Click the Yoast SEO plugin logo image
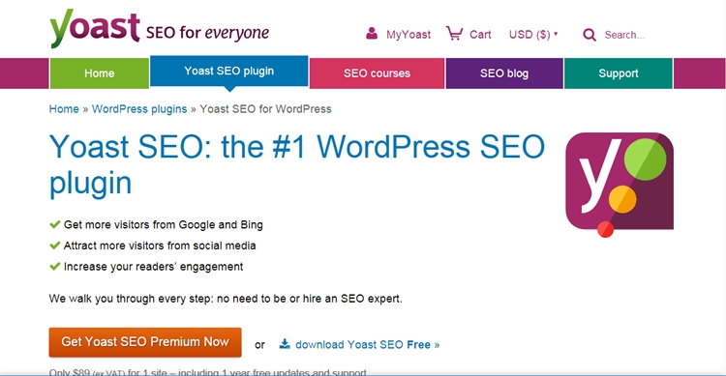Image resolution: width=726 pixels, height=376 pixels. pos(620,185)
